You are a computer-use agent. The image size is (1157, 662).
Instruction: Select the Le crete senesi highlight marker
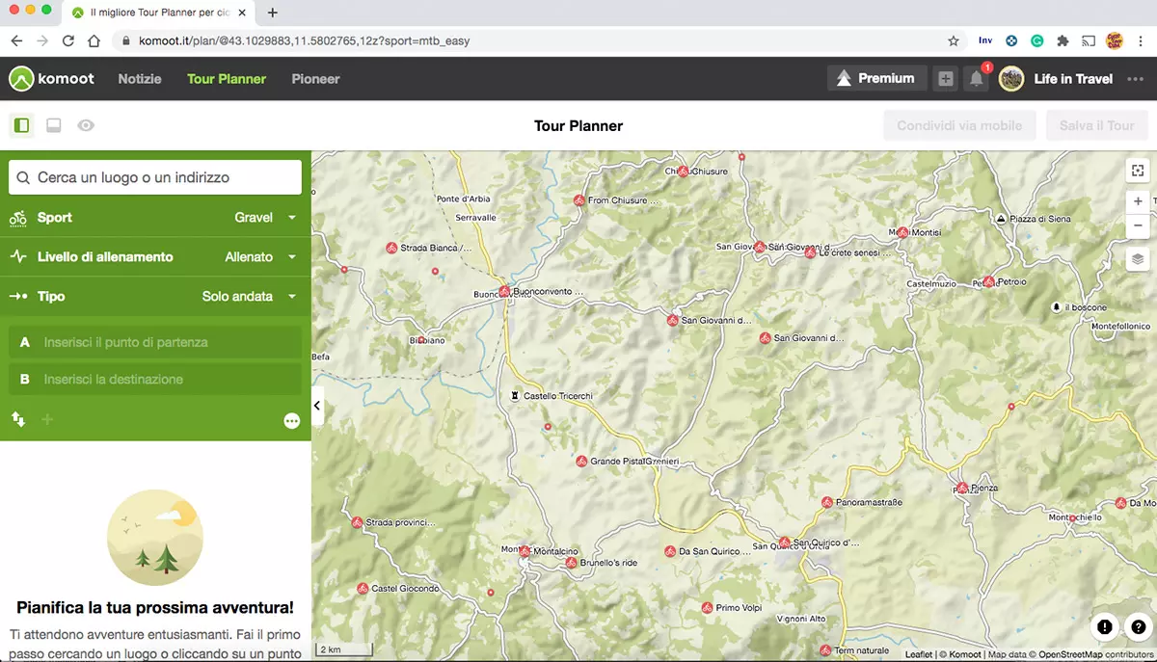point(810,253)
